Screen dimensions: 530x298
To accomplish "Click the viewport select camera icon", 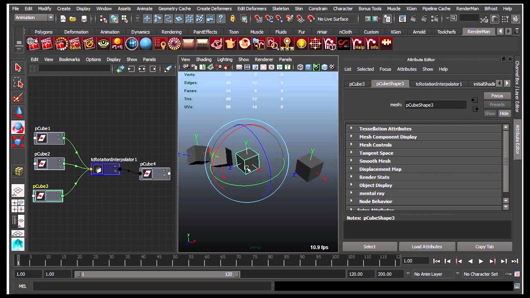I will click(186, 67).
